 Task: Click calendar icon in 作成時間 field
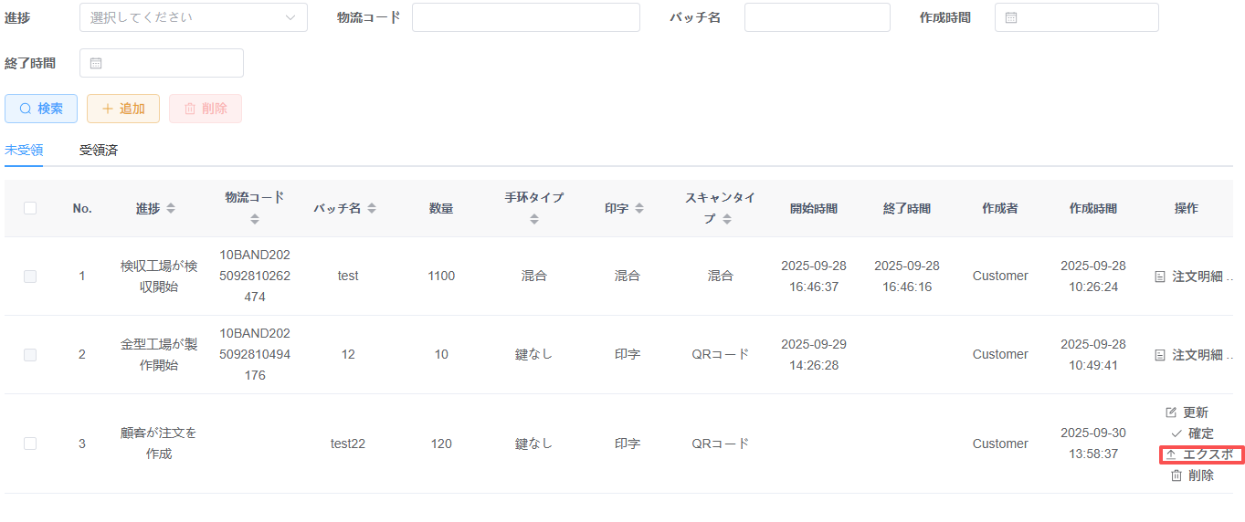pos(1010,17)
